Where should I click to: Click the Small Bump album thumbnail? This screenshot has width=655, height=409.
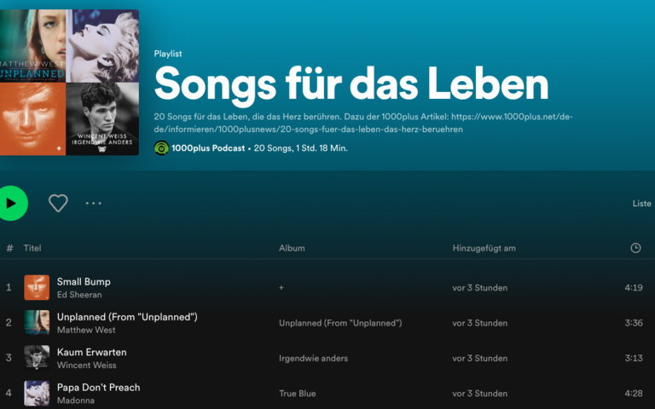click(x=37, y=287)
